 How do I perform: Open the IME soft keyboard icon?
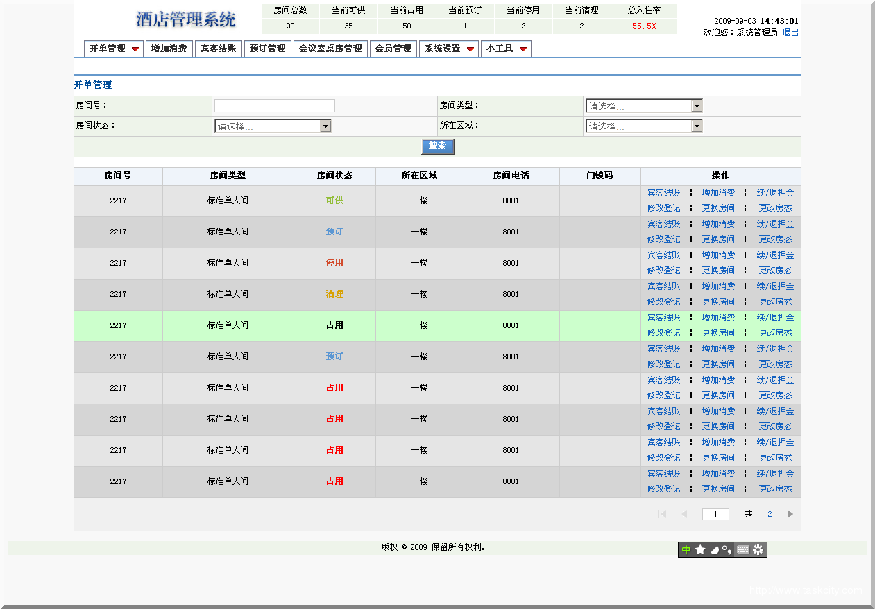[x=742, y=549]
